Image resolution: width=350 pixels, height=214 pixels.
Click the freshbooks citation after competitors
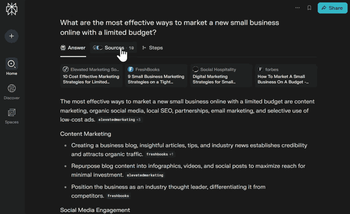click(118, 196)
